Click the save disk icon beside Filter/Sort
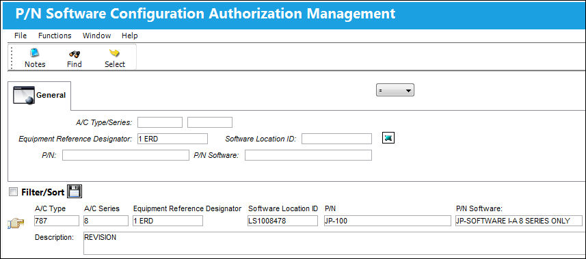The image size is (586, 259). [x=75, y=191]
